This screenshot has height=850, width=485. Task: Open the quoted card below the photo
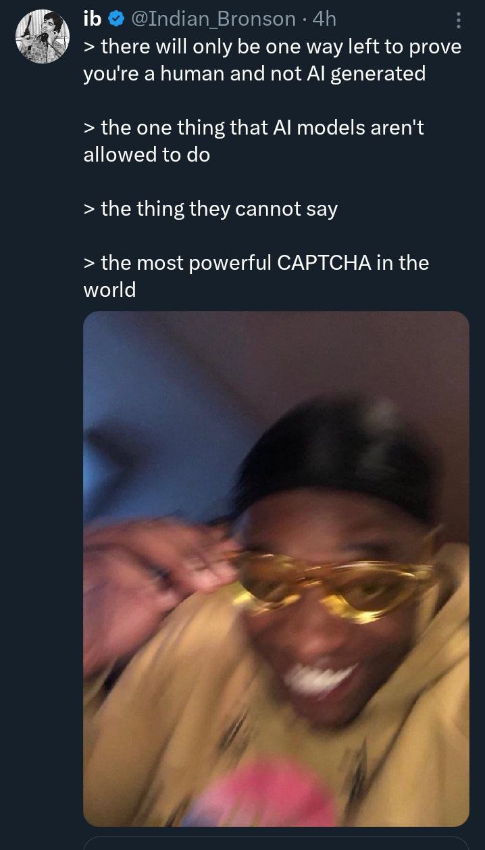276,843
